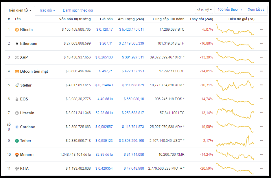Click the Monero logo icon

pyautogui.click(x=17, y=155)
